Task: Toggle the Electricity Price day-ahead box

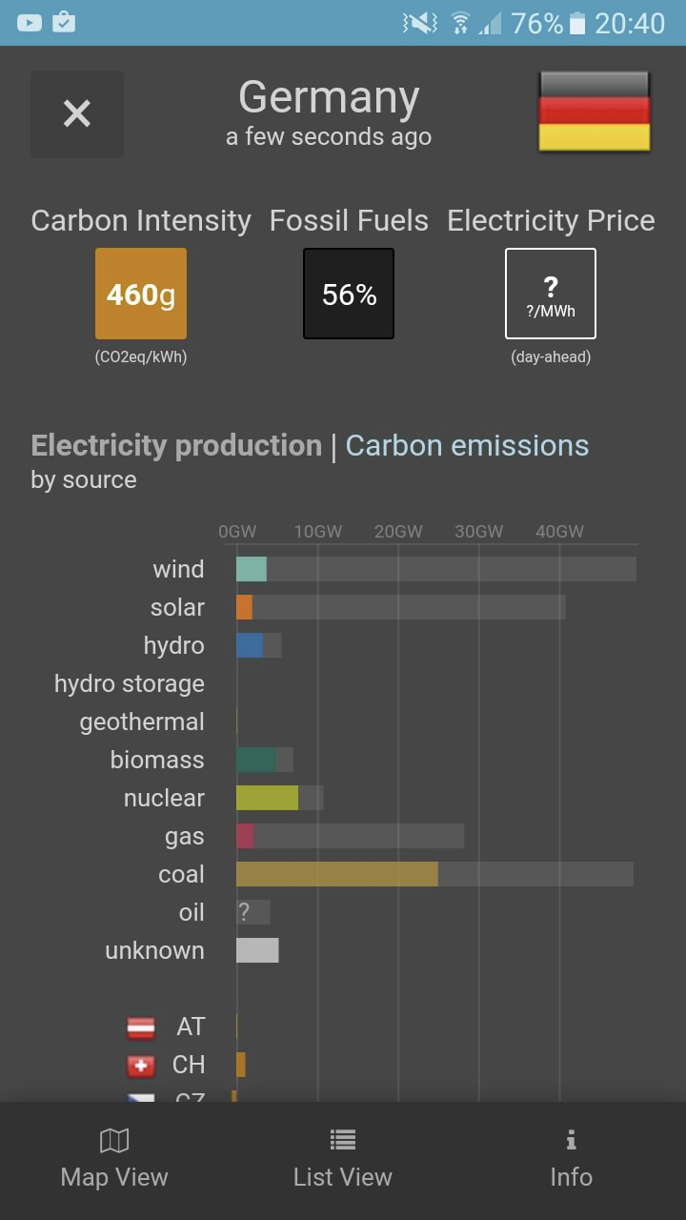Action: tap(551, 294)
